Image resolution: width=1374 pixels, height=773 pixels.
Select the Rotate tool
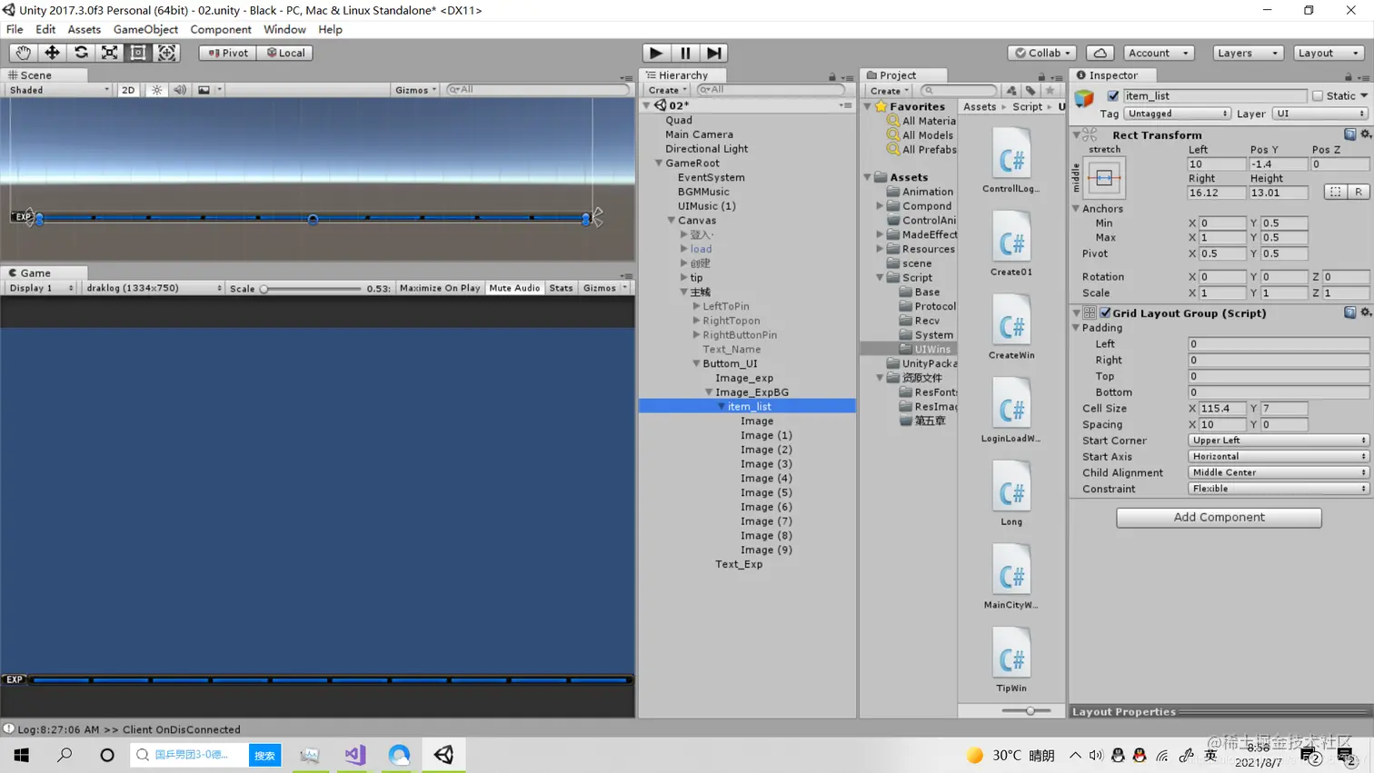(81, 53)
